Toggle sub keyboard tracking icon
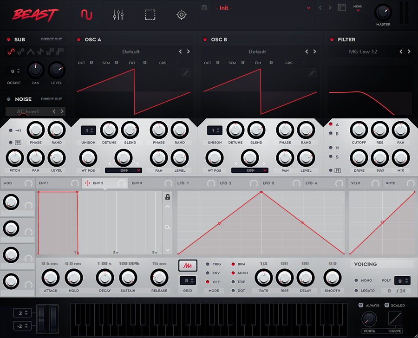Image resolution: width=418 pixels, height=338 pixels. [18, 143]
